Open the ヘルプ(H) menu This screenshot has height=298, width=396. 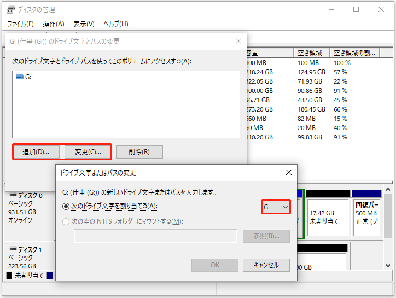pos(116,24)
